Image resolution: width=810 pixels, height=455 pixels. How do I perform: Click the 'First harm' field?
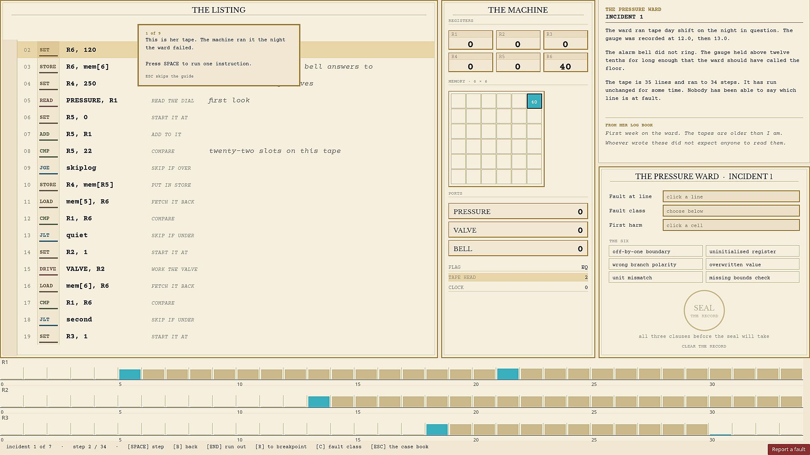[x=731, y=225]
